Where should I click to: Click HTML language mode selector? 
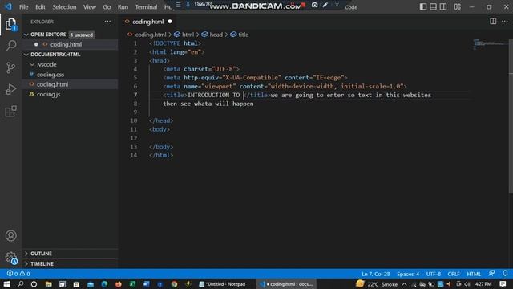coord(474,274)
